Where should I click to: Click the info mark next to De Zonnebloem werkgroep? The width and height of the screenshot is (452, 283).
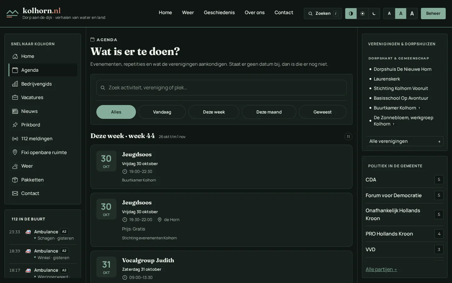394,124
